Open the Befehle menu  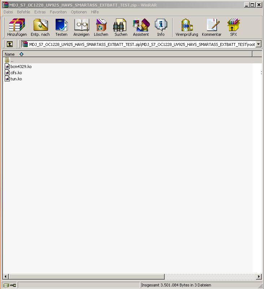click(23, 12)
